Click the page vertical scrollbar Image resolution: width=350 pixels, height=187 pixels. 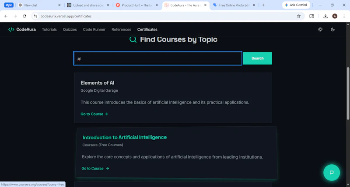click(348, 93)
